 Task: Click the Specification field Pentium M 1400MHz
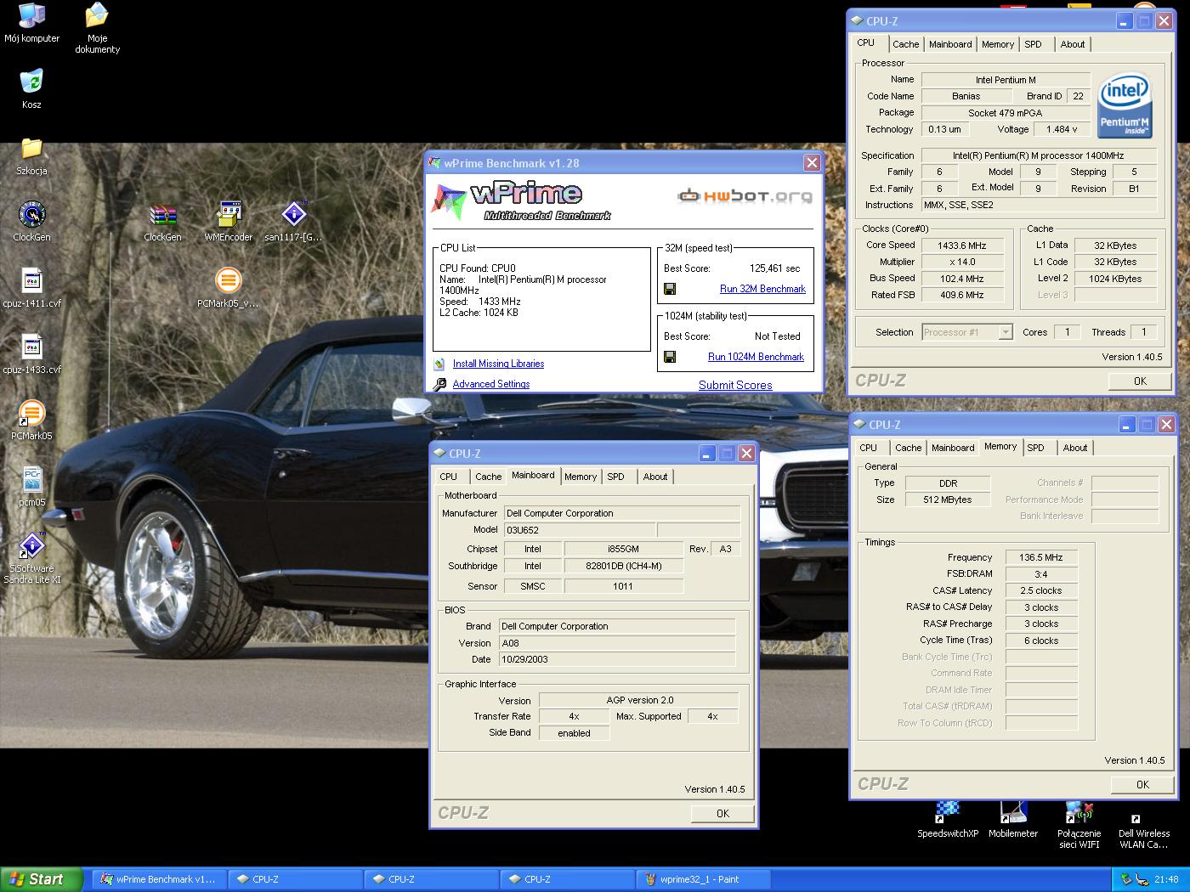(x=1039, y=155)
